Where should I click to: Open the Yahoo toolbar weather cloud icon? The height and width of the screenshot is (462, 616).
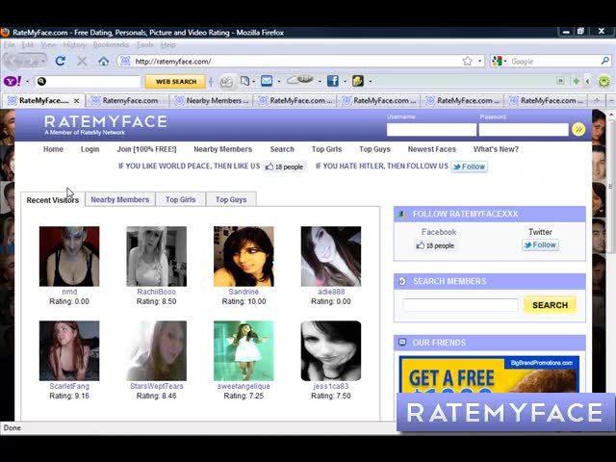[299, 80]
